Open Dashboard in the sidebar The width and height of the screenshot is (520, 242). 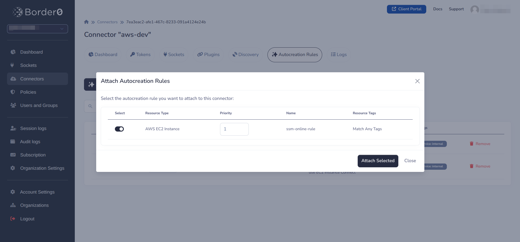pos(37,52)
